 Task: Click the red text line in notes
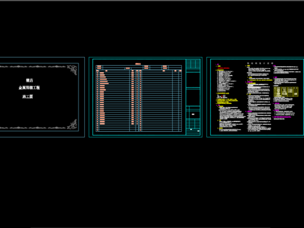pyautogui.click(x=224, y=68)
